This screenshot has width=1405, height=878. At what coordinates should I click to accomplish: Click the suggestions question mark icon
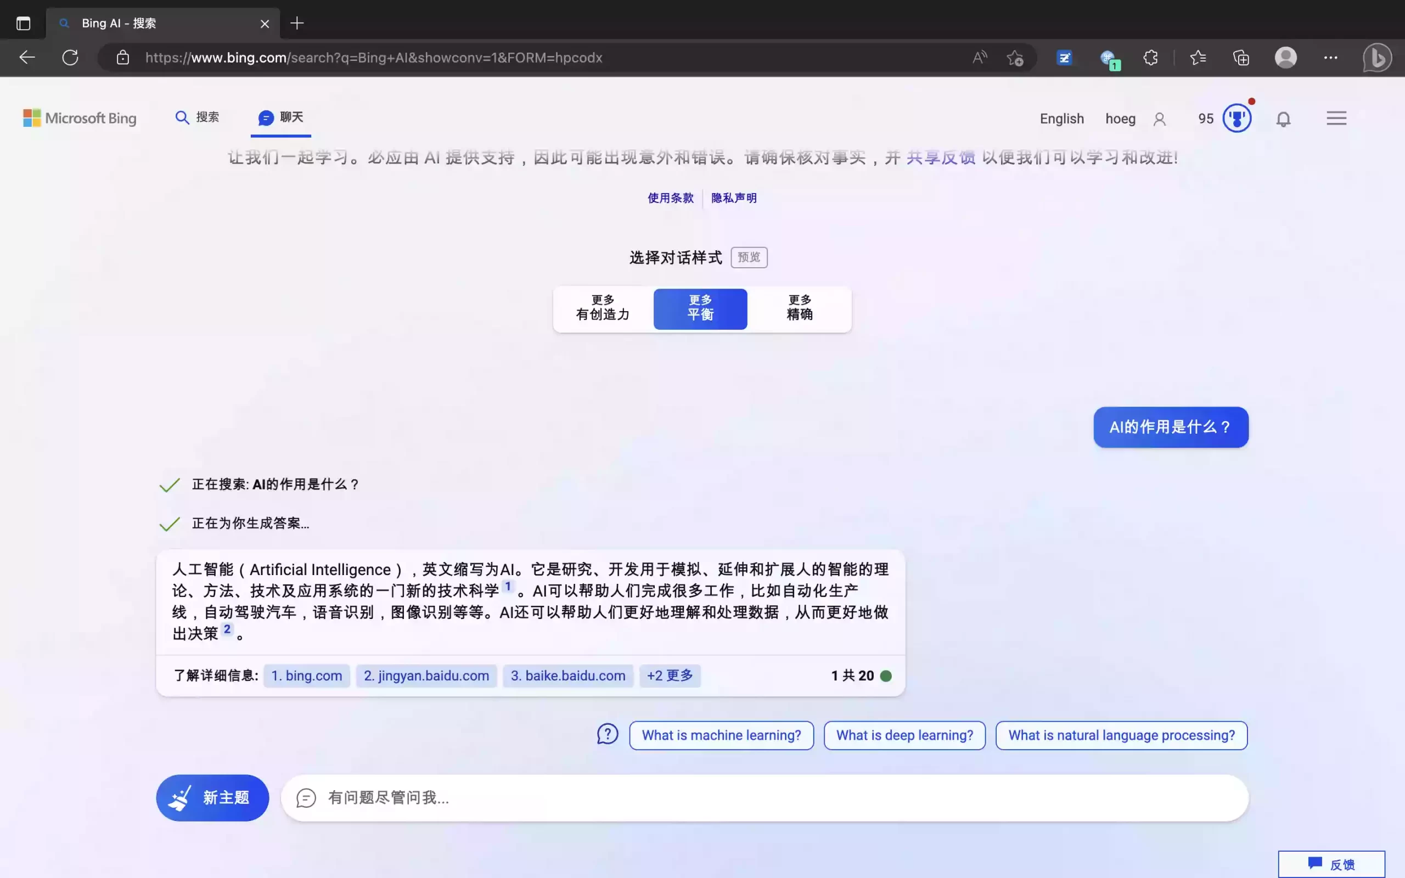pos(608,734)
